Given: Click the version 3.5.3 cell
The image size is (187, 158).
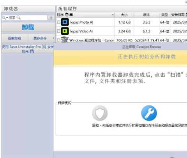Looking at the screenshot, I should pyautogui.click(x=146, y=22).
